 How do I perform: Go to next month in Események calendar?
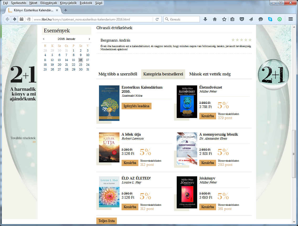pyautogui.click(x=89, y=39)
